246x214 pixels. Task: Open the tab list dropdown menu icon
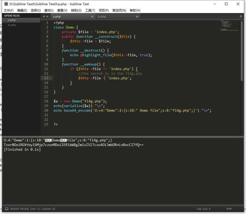241,16
